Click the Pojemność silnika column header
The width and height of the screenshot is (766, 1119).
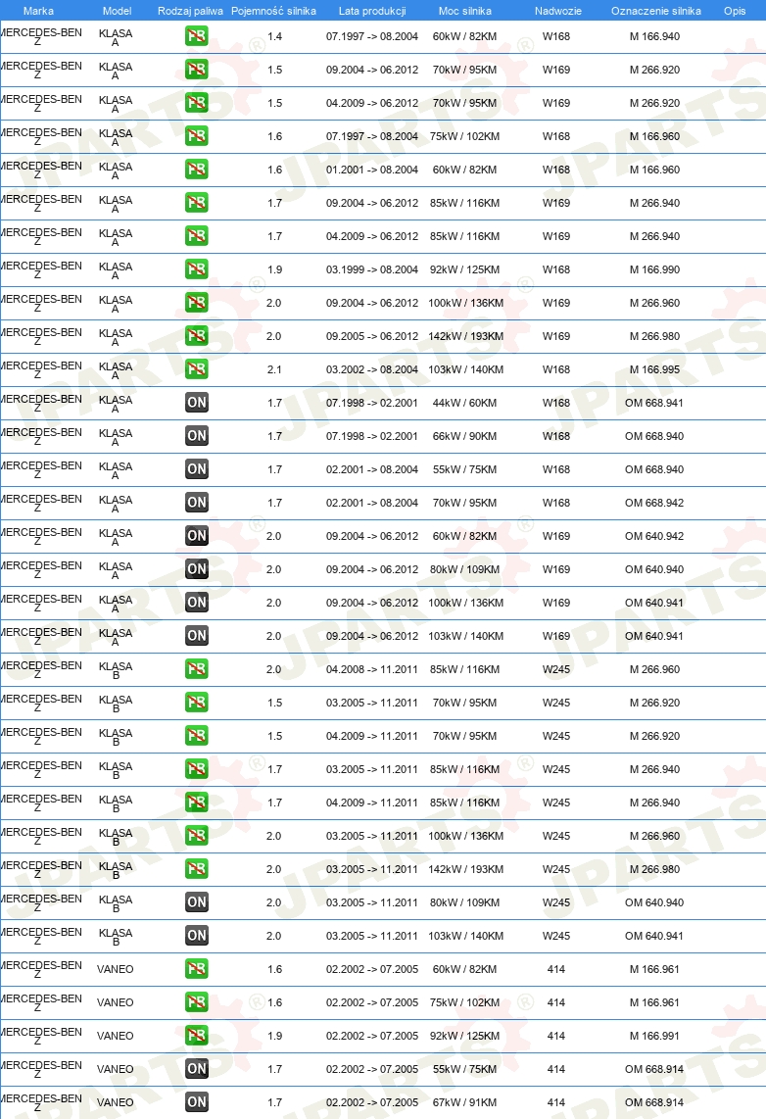274,11
